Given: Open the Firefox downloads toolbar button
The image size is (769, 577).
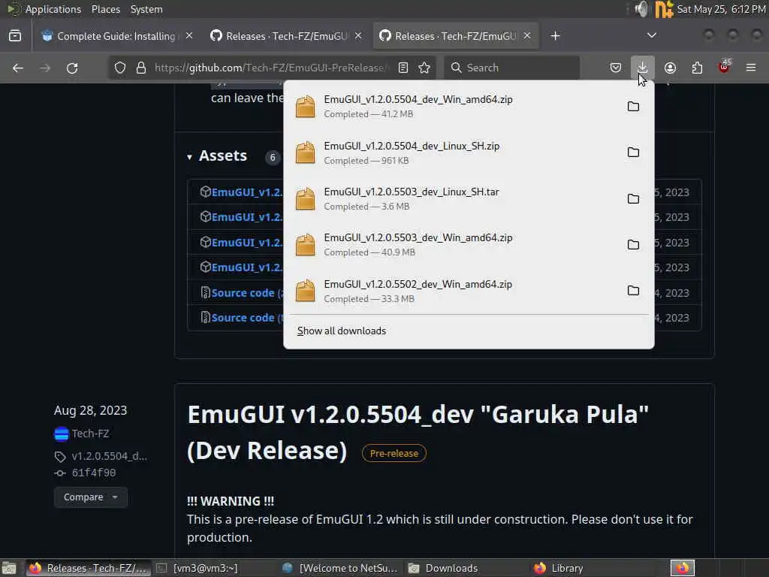Looking at the screenshot, I should pos(643,68).
